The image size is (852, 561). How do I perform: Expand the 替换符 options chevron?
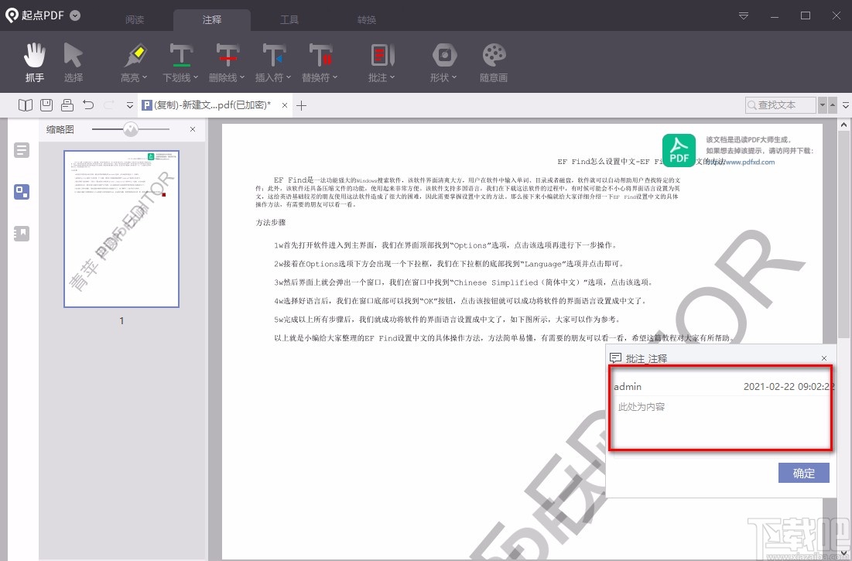[x=335, y=77]
